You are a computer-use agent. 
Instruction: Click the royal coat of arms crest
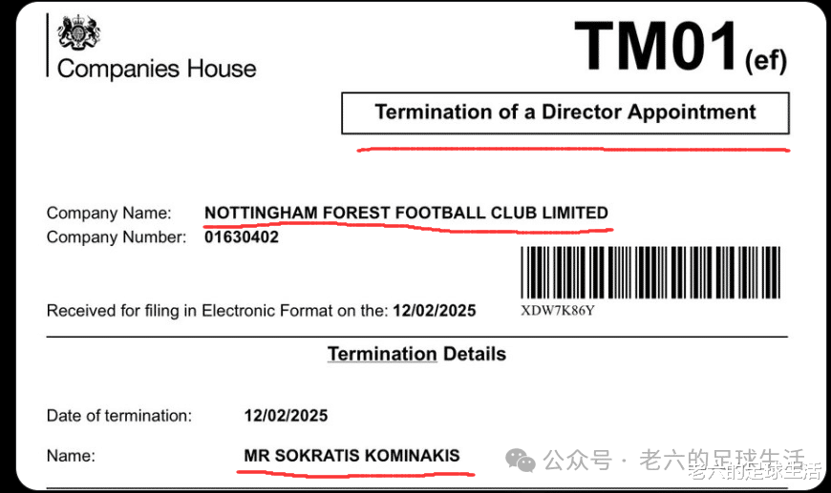tap(78, 32)
